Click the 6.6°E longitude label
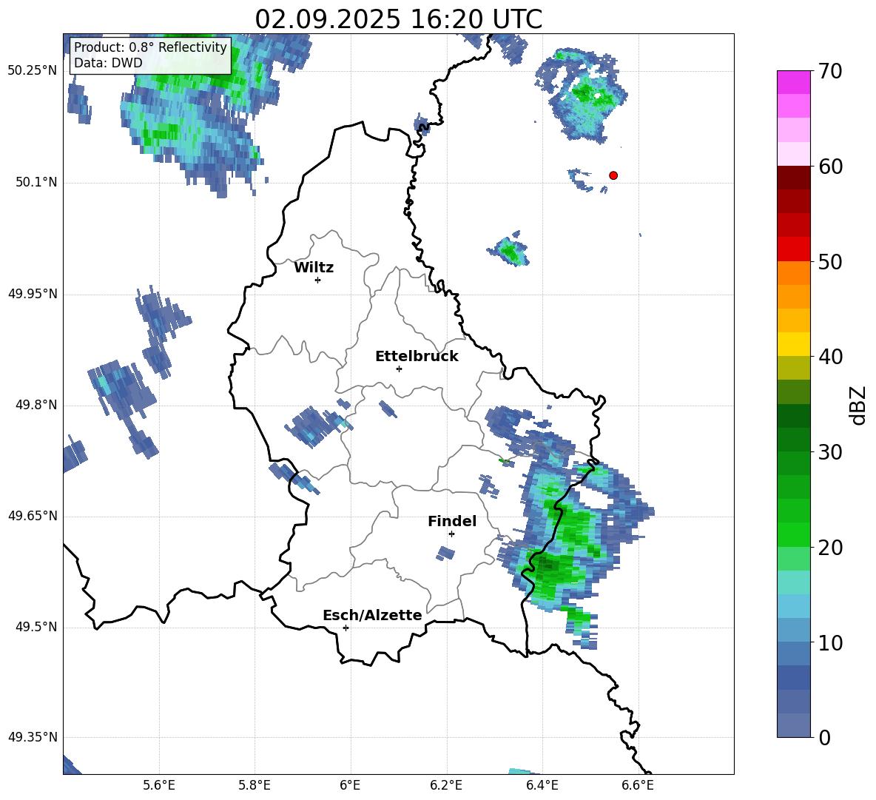876x800 pixels. [x=638, y=785]
